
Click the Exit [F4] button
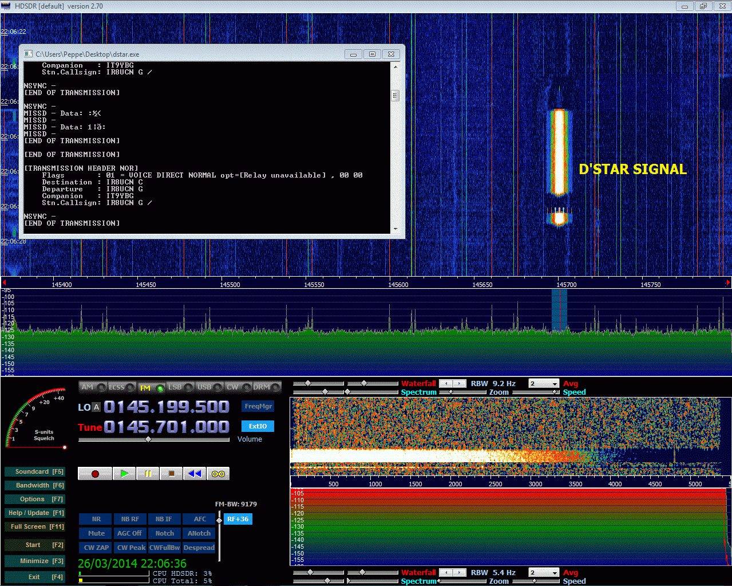click(34, 577)
